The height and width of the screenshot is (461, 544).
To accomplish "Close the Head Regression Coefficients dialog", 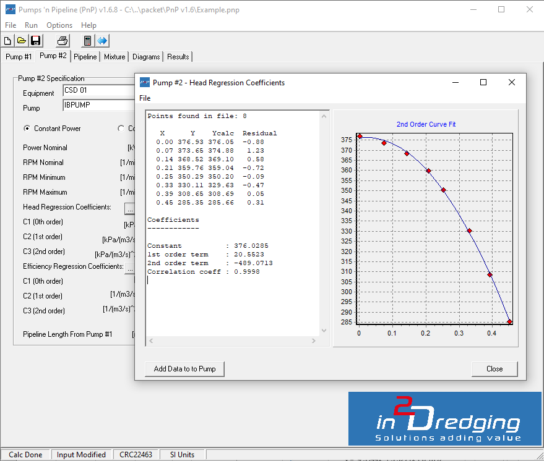I will (x=494, y=369).
